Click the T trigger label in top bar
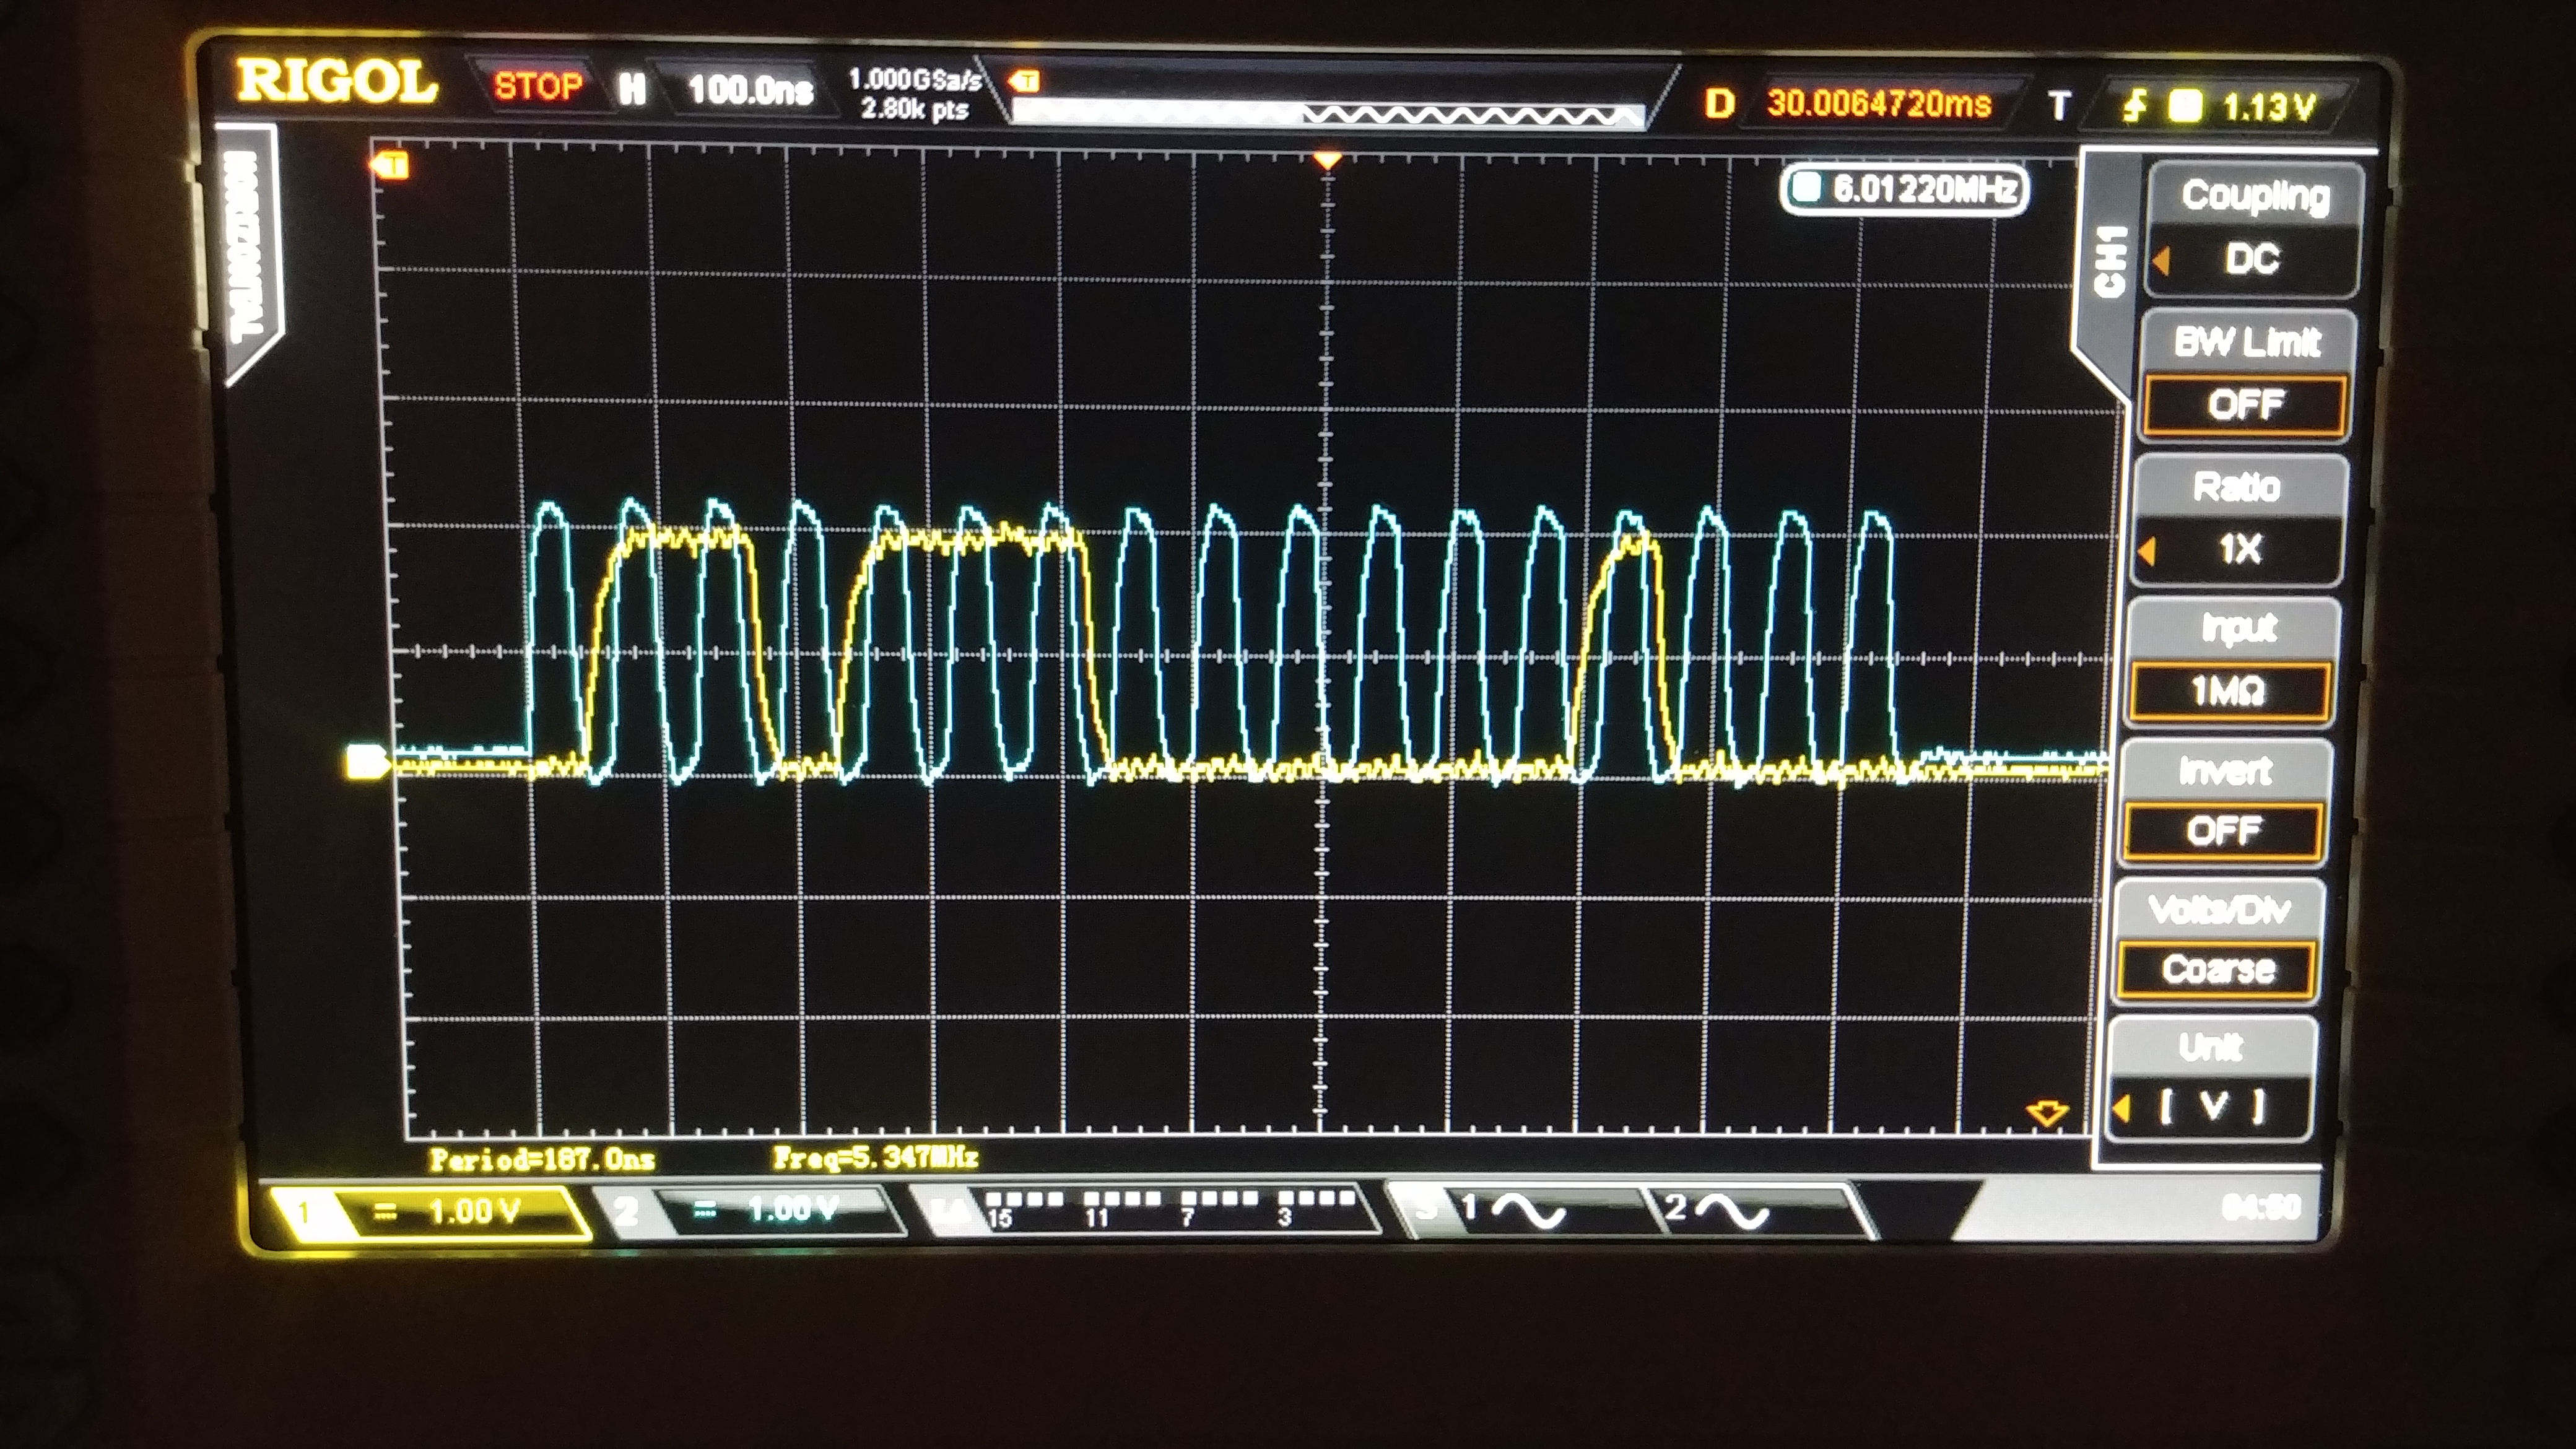This screenshot has height=1449, width=2576. tap(2059, 106)
